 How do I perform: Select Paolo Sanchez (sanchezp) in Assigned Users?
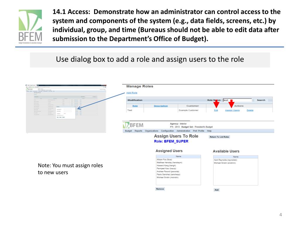[x=168, y=175]
